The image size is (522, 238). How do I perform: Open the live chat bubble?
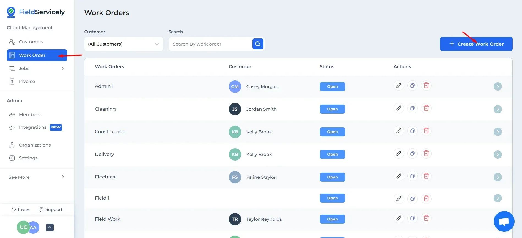point(504,221)
